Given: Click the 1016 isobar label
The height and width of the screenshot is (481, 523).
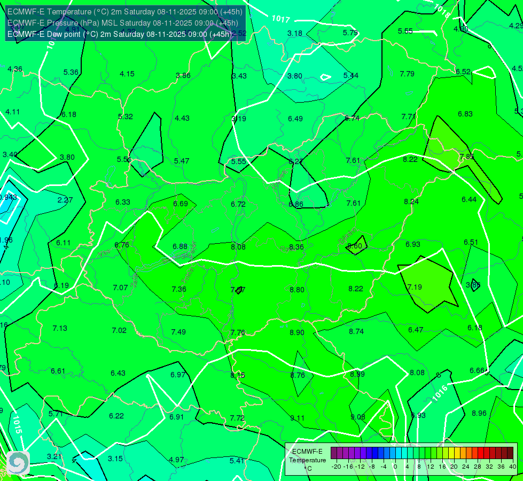Looking at the screenshot, I should point(440,393).
